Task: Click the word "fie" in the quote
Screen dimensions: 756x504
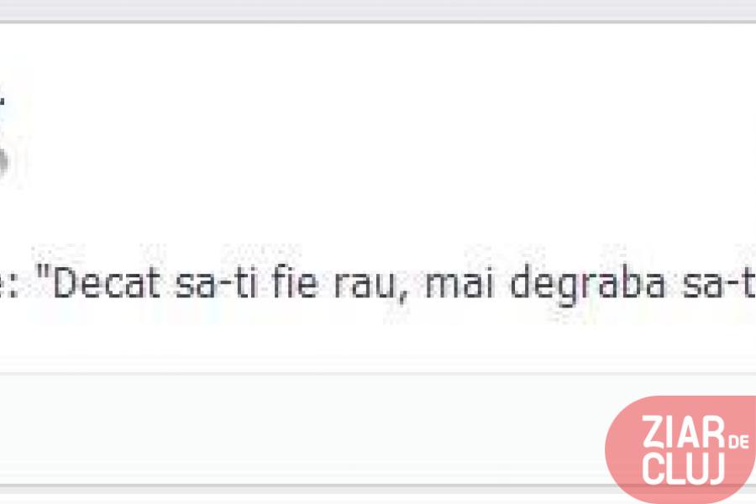Action: coord(295,283)
